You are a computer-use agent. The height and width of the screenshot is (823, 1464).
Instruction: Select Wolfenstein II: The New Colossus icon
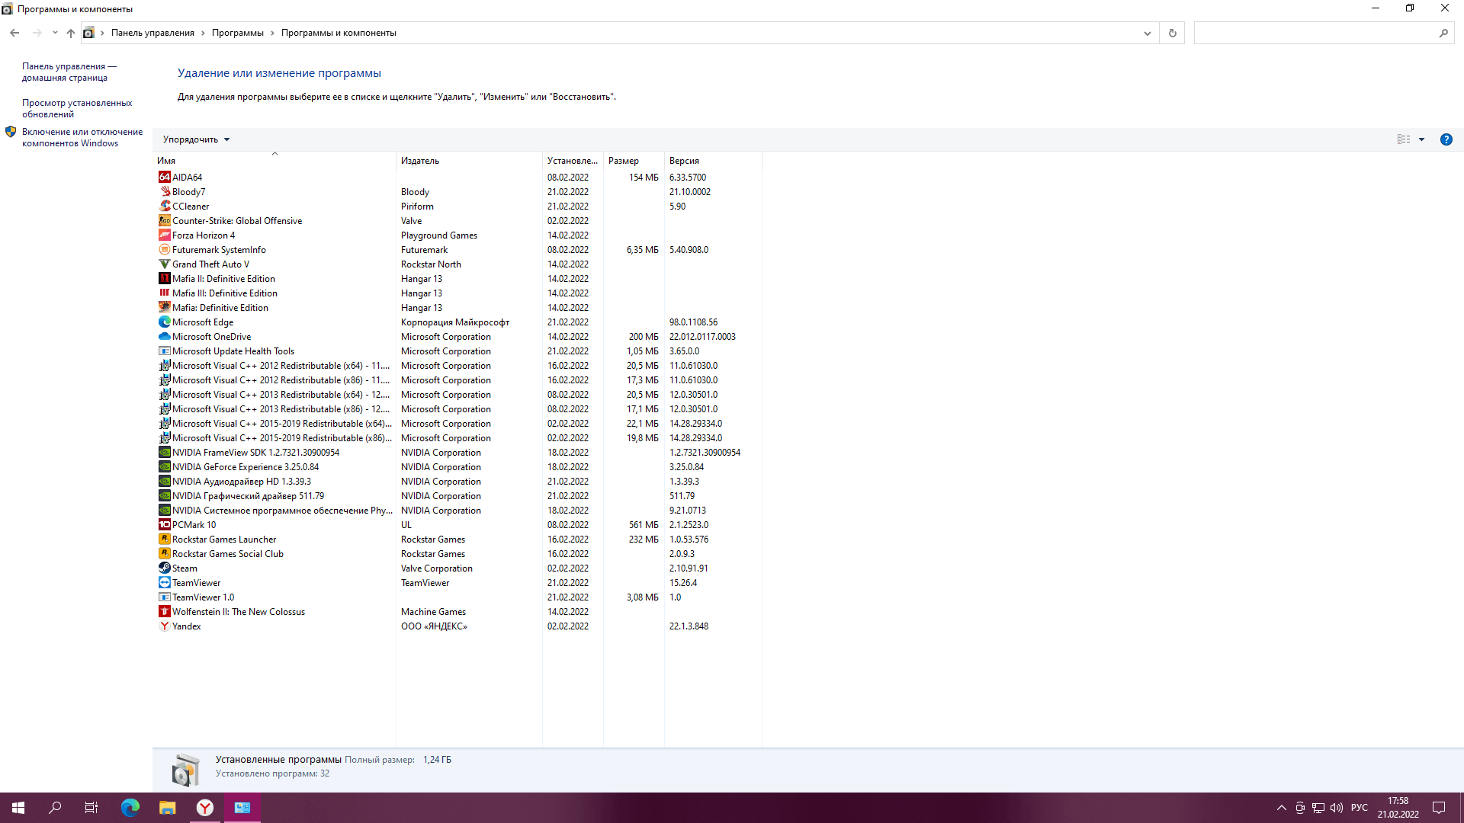tap(164, 611)
